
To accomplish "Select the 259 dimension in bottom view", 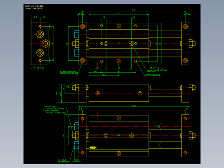I will (x=134, y=106).
